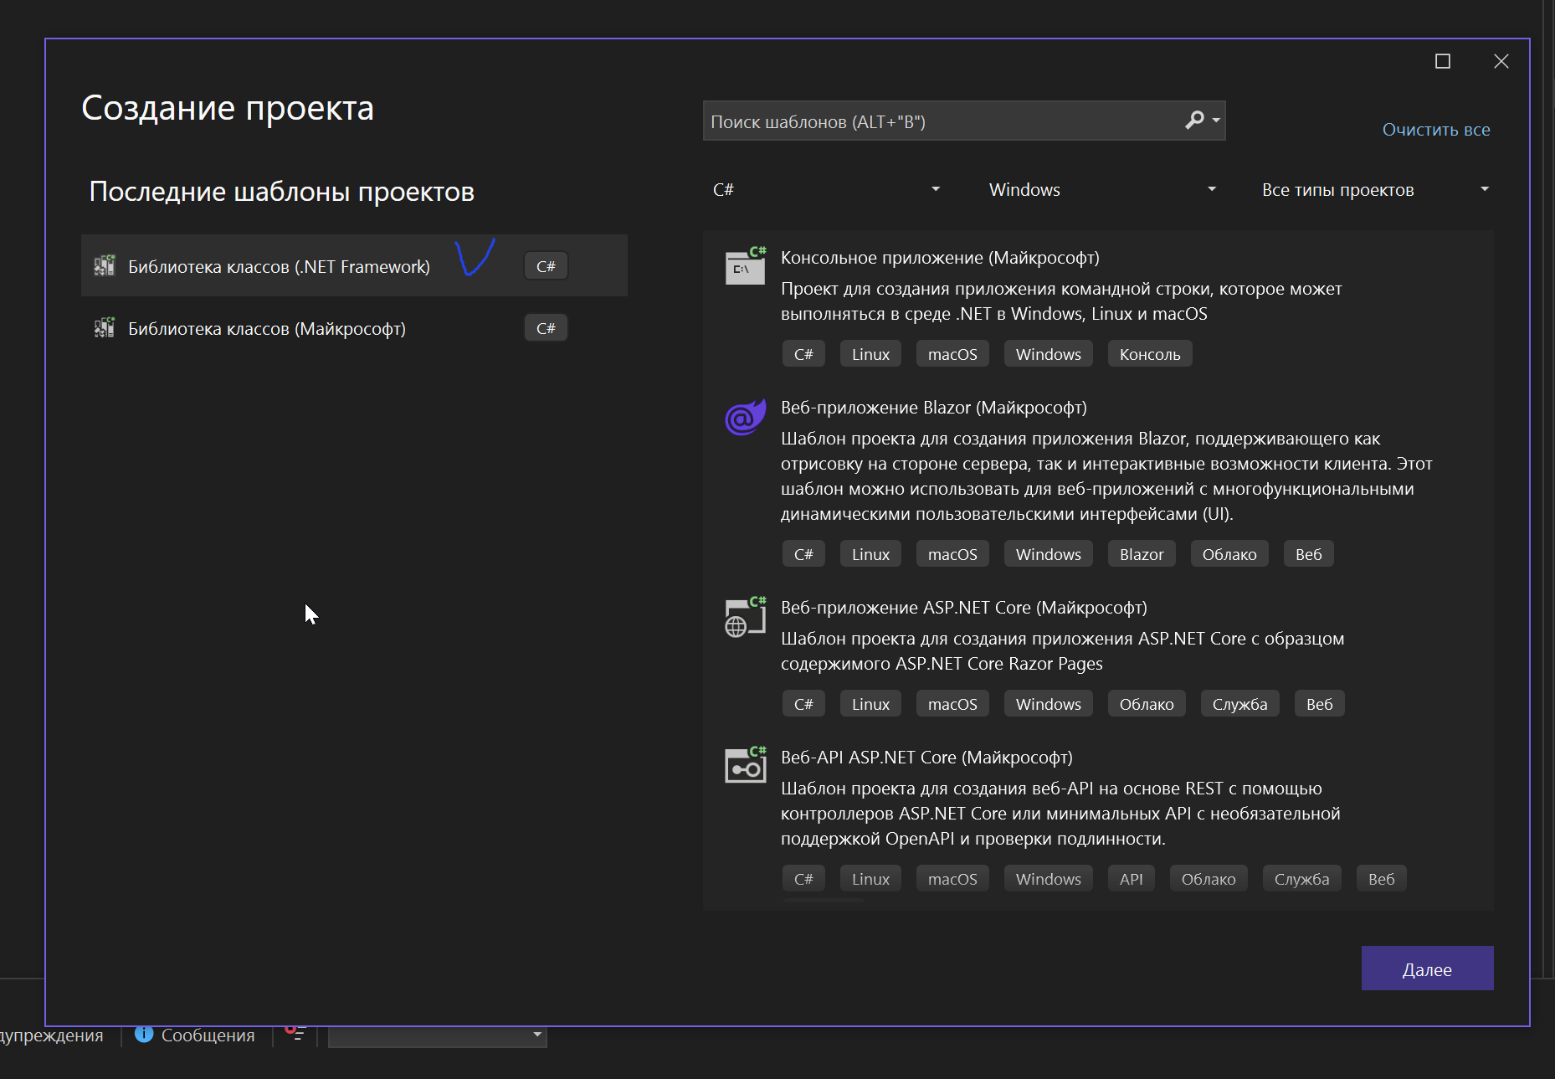The height and width of the screenshot is (1079, 1555).
Task: Click the "Веб" tag under the Blazor template
Action: click(x=1309, y=554)
